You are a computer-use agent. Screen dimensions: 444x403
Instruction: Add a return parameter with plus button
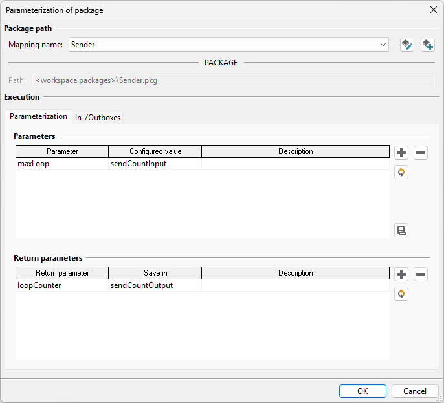[x=401, y=274]
